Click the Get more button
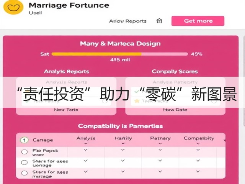Viewport: 245px width, 184px height. coord(198,21)
